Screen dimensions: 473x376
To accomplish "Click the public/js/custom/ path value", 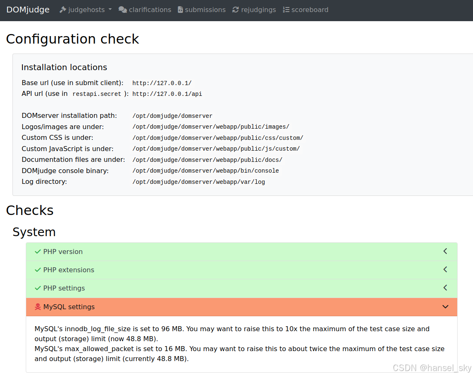I will [216, 149].
